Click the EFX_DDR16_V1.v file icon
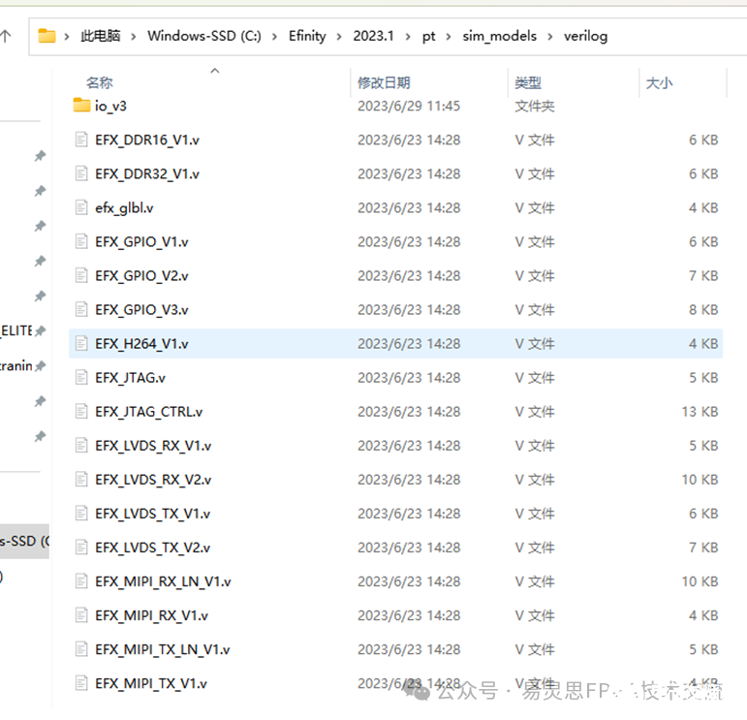The width and height of the screenshot is (747, 720). pos(81,140)
